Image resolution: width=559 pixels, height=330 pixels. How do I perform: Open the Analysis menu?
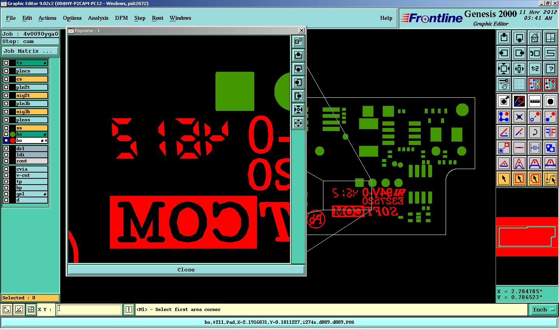(98, 18)
